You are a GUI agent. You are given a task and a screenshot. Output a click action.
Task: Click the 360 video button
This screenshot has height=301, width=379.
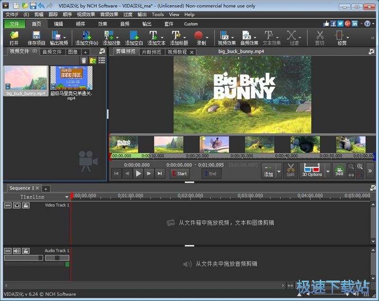tap(339, 170)
